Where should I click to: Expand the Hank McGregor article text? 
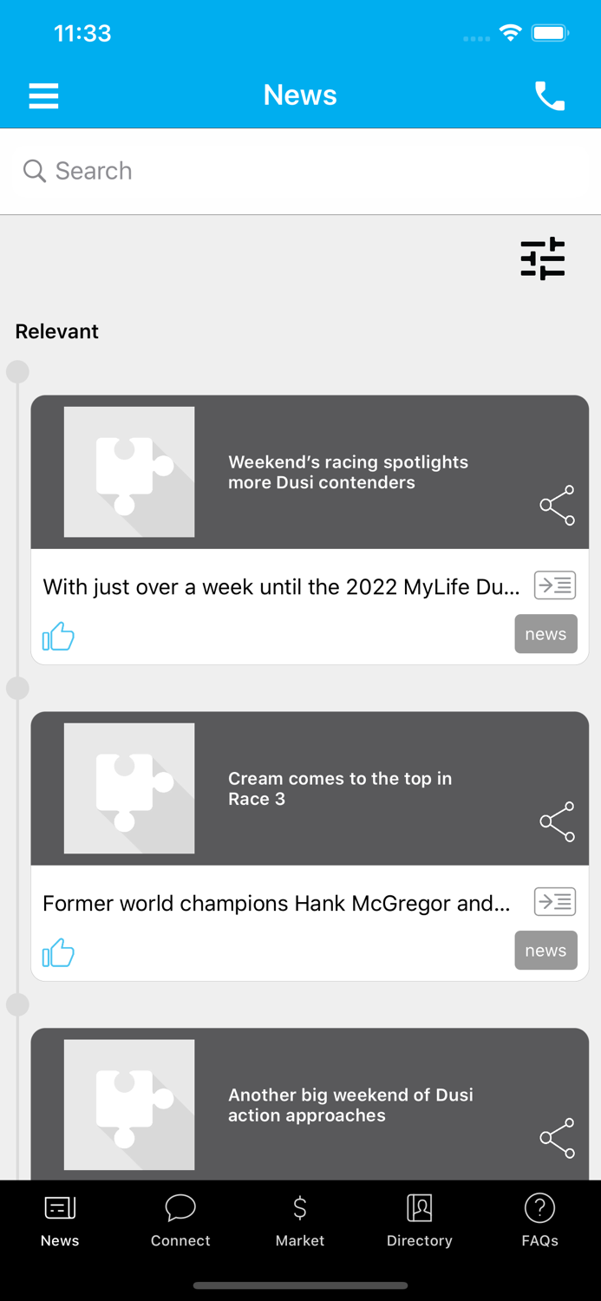(555, 902)
